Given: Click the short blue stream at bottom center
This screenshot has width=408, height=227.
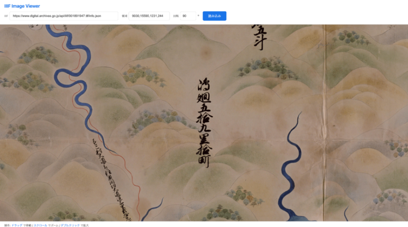Looking at the screenshot, I should coord(153,209).
